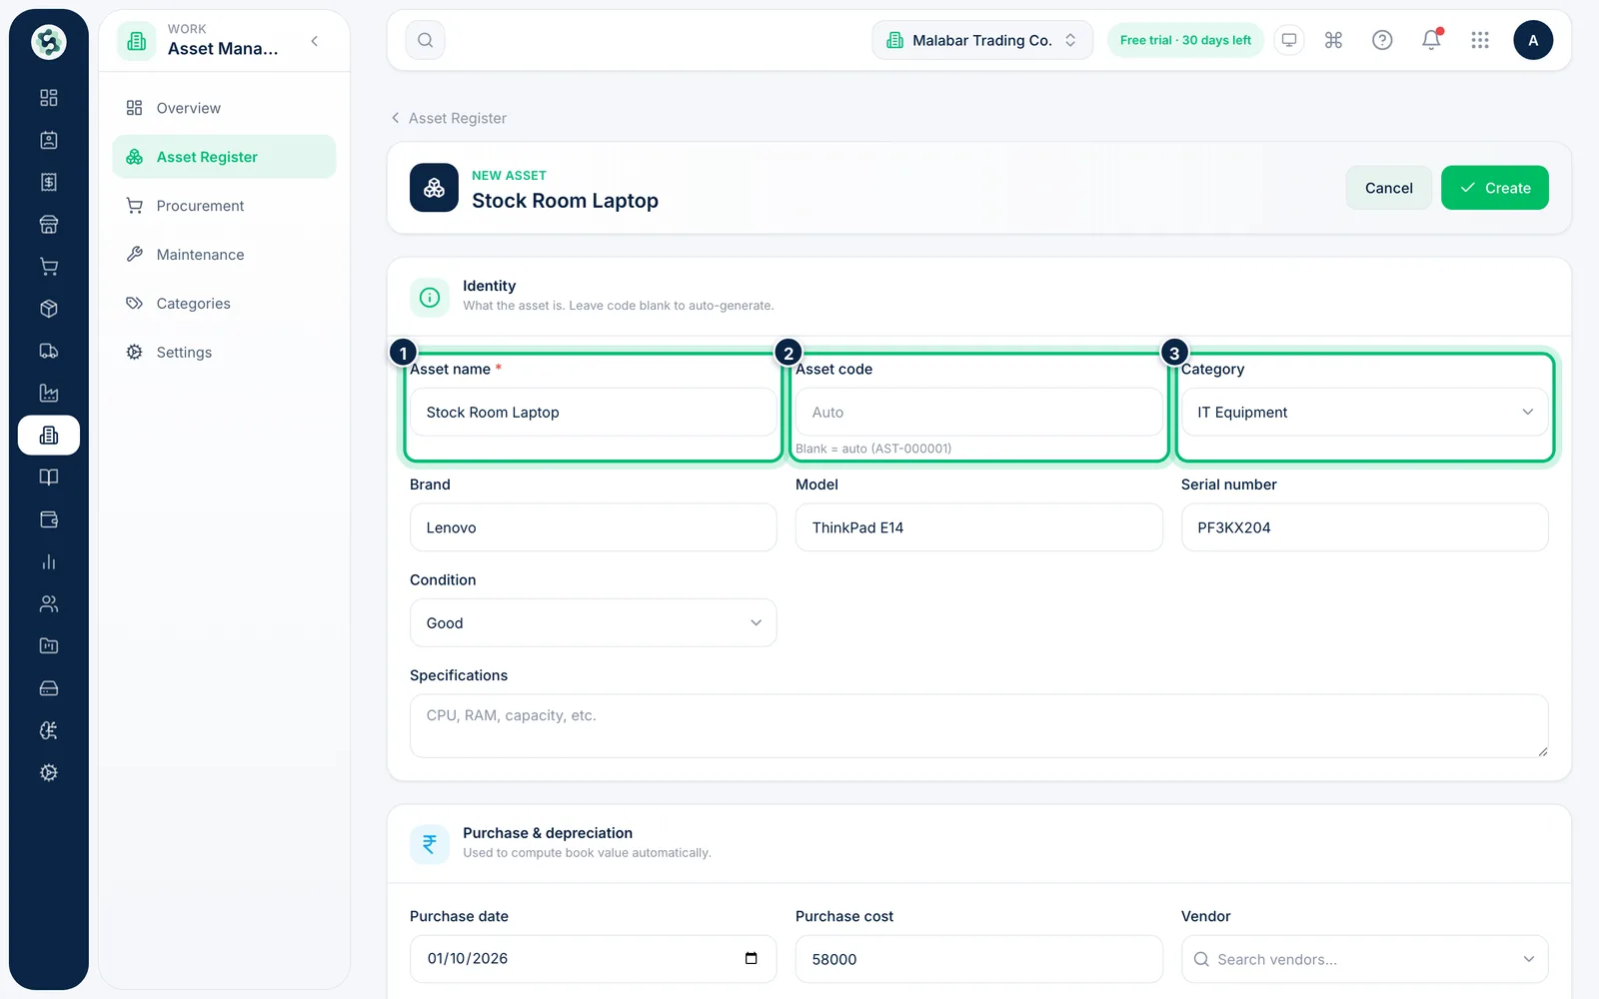Select Asset Register in the sidebar
Screen dimensions: 1599x999
(x=224, y=157)
